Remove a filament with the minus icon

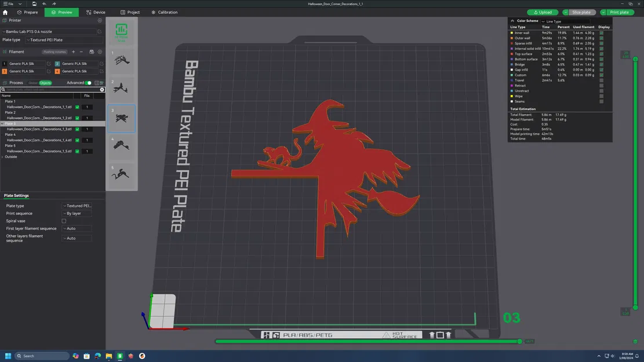coord(81,52)
